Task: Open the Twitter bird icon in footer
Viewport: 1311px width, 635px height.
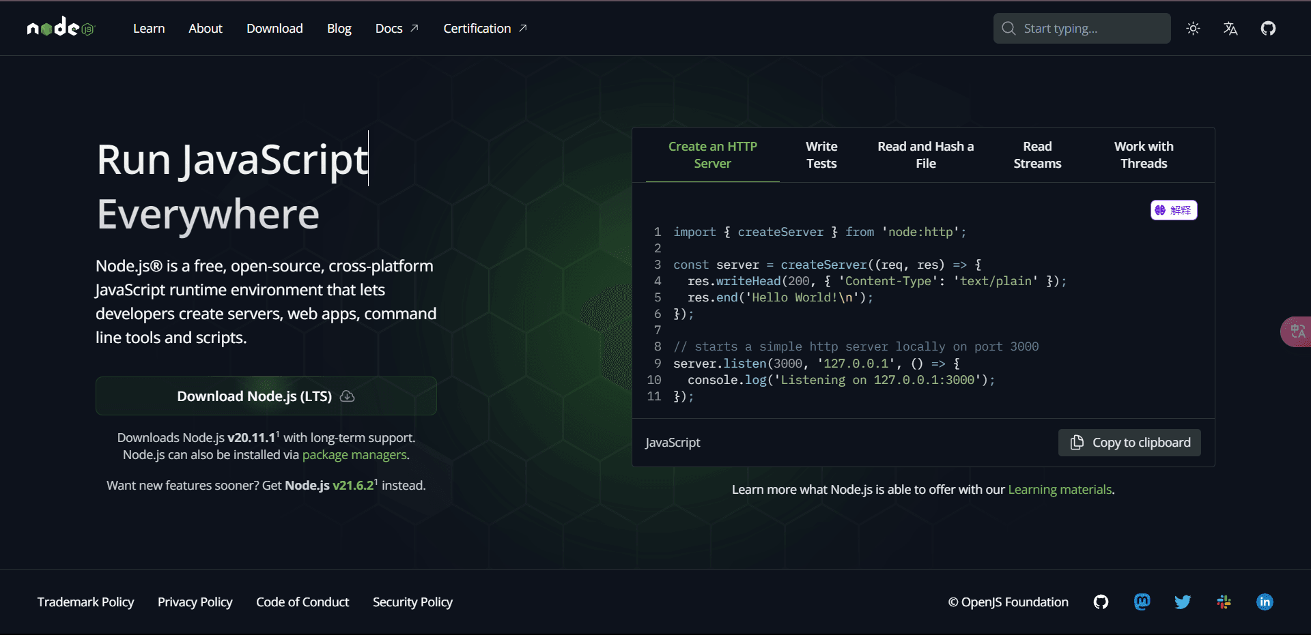Action: [x=1183, y=602]
